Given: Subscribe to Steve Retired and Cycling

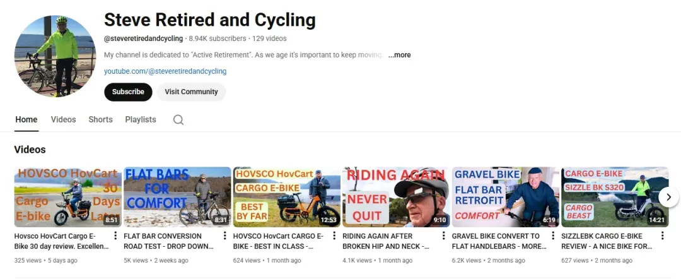Looking at the screenshot, I should click(x=128, y=92).
